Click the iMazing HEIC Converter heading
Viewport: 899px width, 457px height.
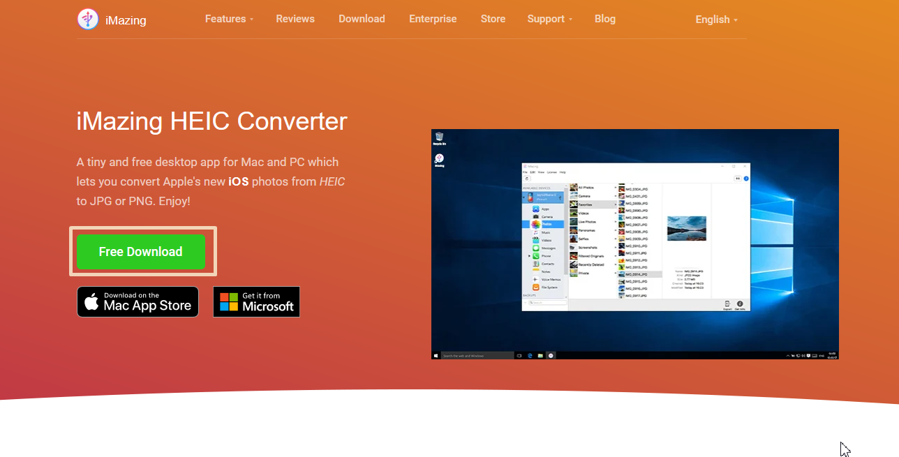[211, 121]
